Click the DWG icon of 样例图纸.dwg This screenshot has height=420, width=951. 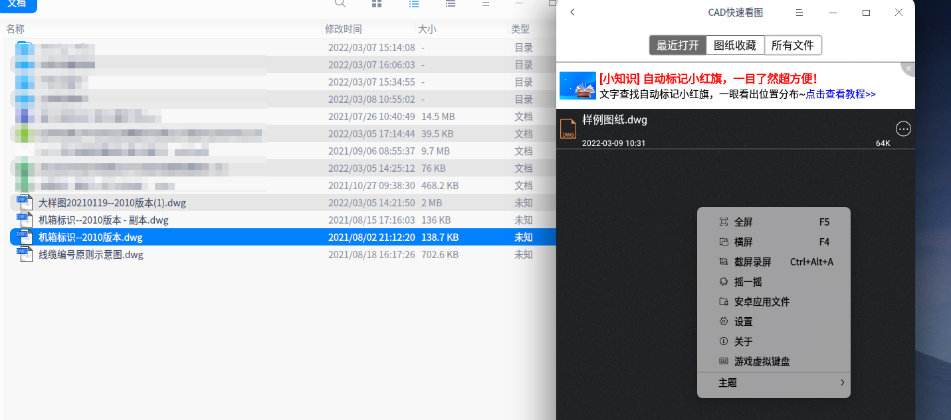point(568,129)
